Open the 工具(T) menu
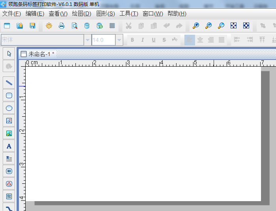 coord(129,13)
